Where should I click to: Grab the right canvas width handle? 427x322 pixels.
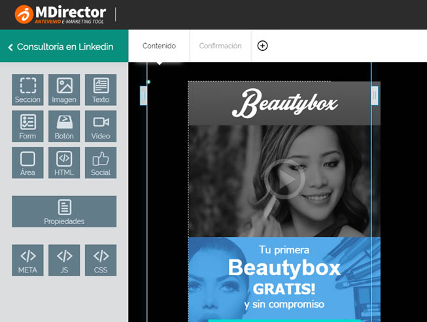(x=375, y=95)
